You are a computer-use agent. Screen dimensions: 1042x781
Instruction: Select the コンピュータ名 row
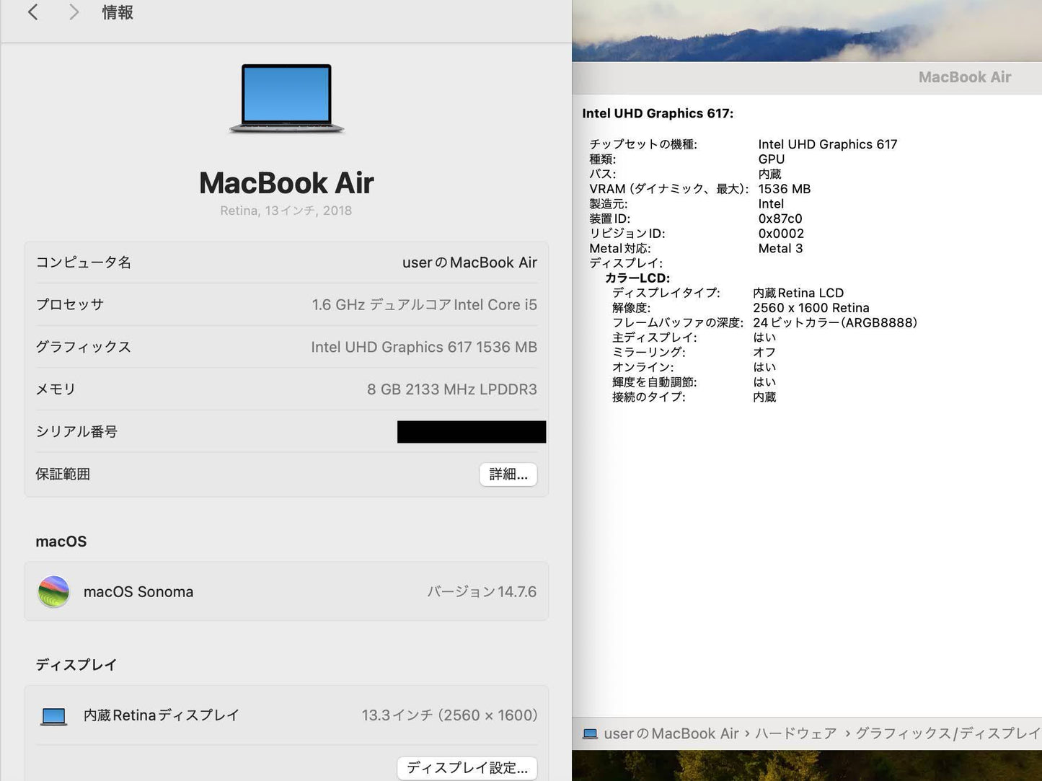(x=286, y=262)
